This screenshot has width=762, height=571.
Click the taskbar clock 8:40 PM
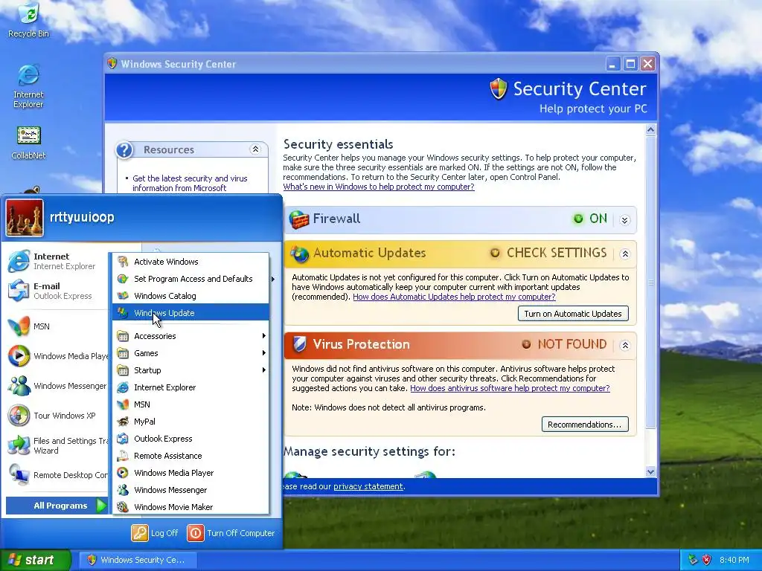734,560
